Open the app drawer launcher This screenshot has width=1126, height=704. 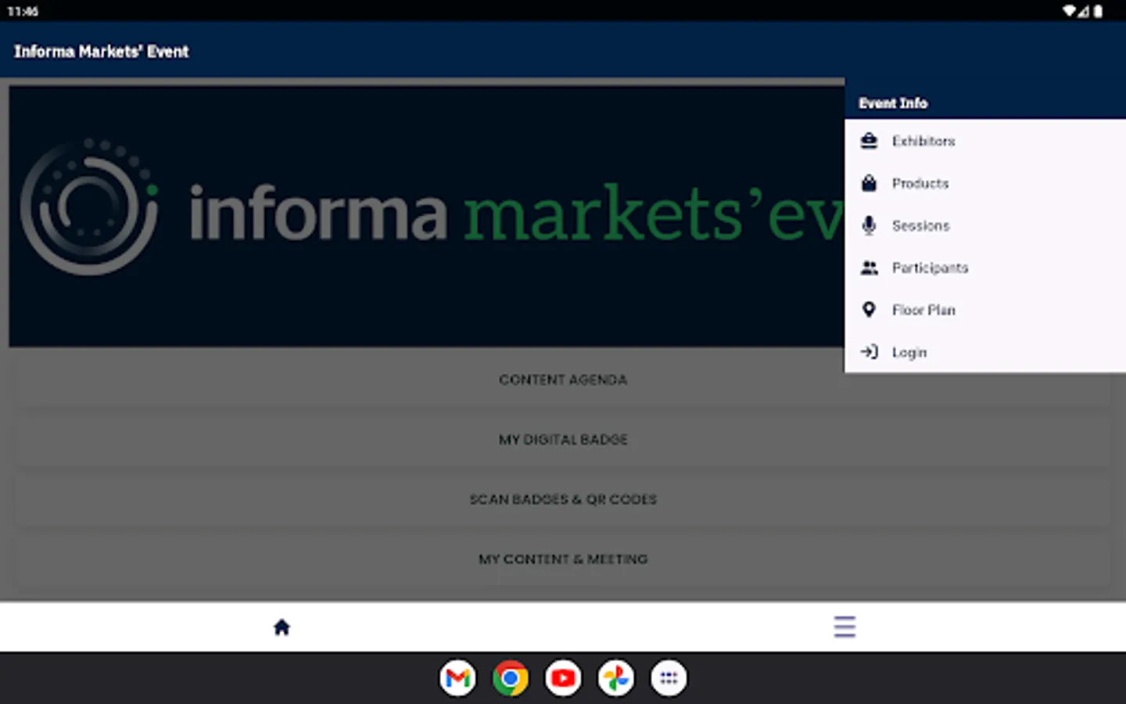pos(669,678)
